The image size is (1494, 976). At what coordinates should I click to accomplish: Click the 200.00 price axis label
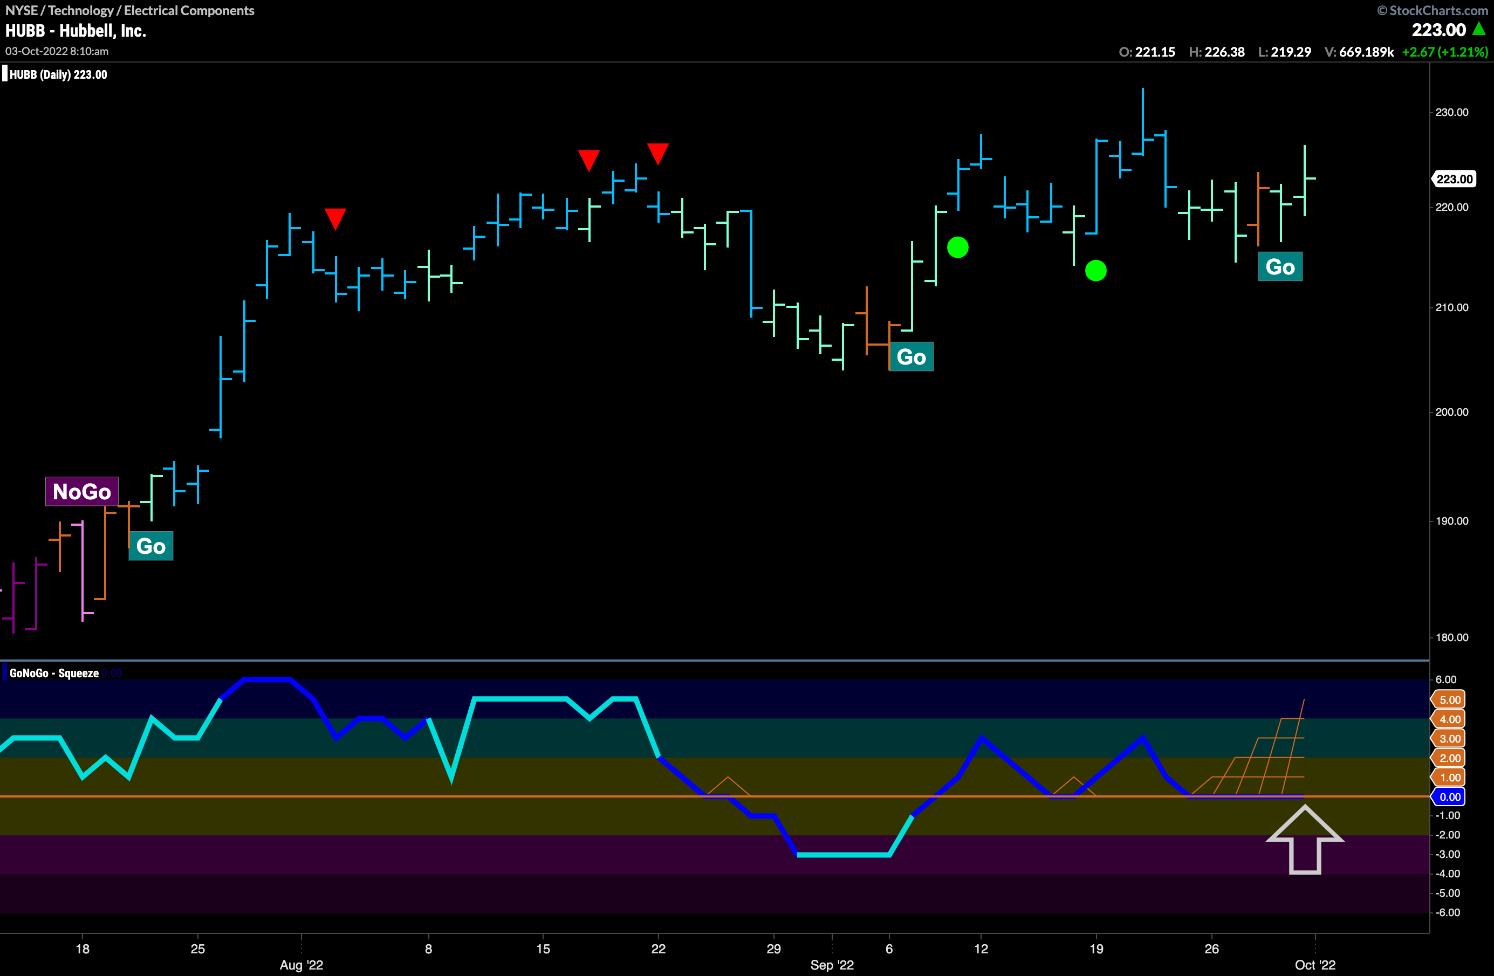pyautogui.click(x=1452, y=413)
